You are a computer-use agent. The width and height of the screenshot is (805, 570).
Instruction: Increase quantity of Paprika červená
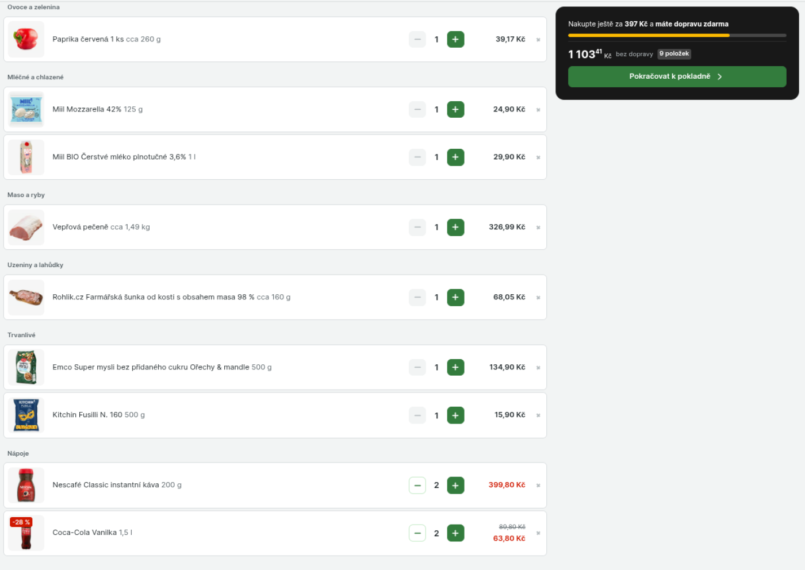point(455,40)
